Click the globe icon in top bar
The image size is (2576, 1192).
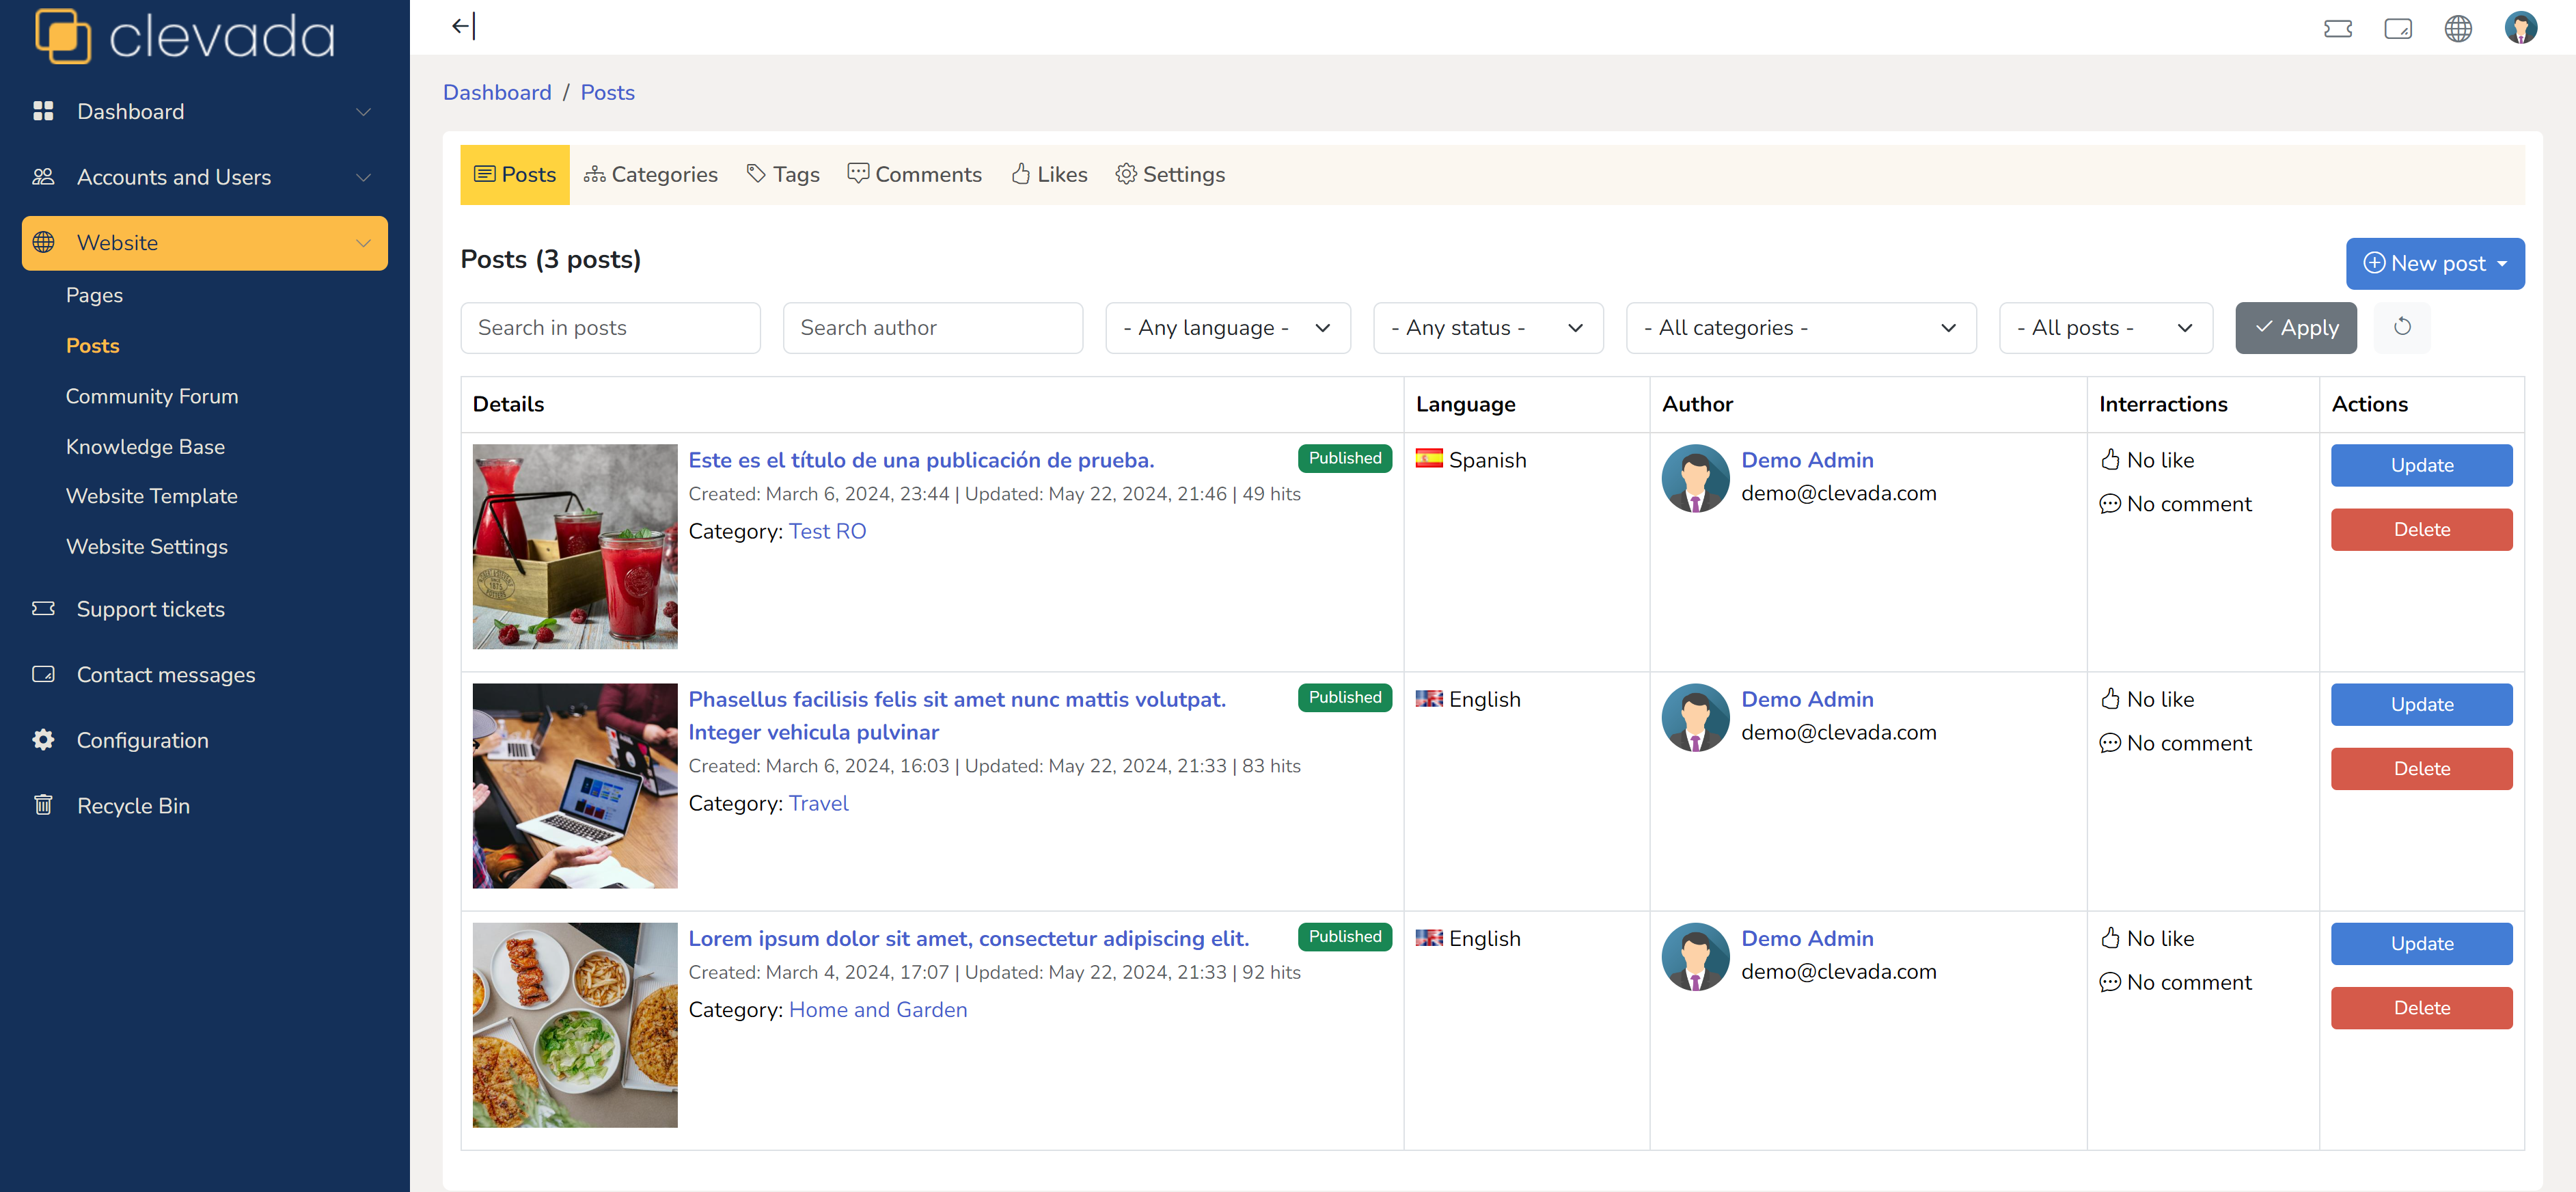(x=2457, y=28)
